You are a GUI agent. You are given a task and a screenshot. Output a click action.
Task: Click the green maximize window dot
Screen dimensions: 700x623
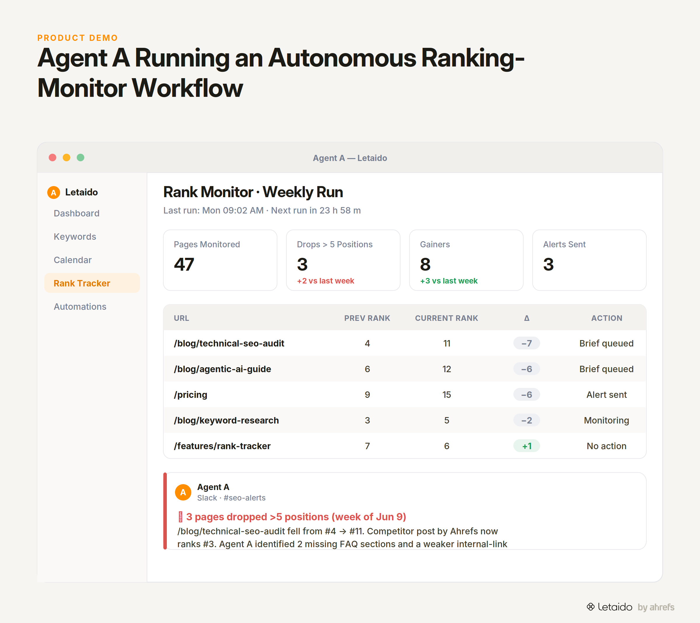[x=80, y=157]
